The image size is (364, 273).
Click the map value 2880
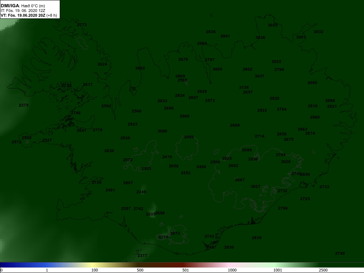pos(312,83)
